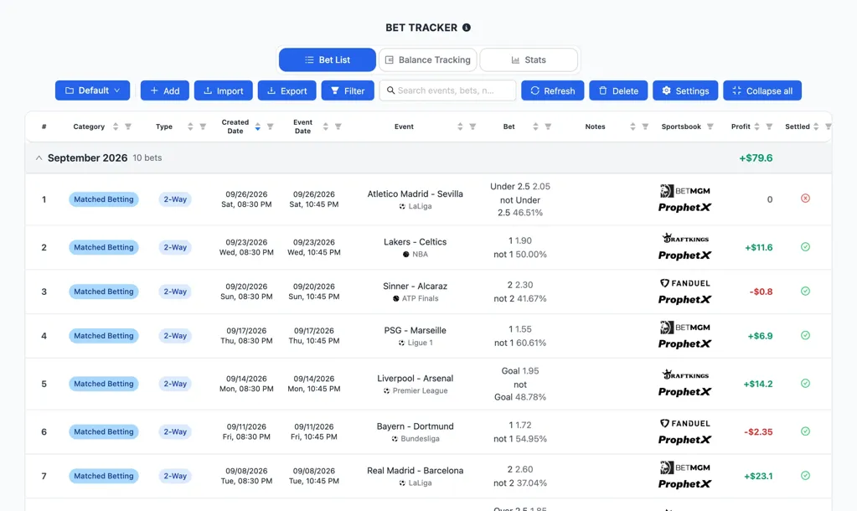
Task: Sort by Created Date column
Action: [257, 126]
